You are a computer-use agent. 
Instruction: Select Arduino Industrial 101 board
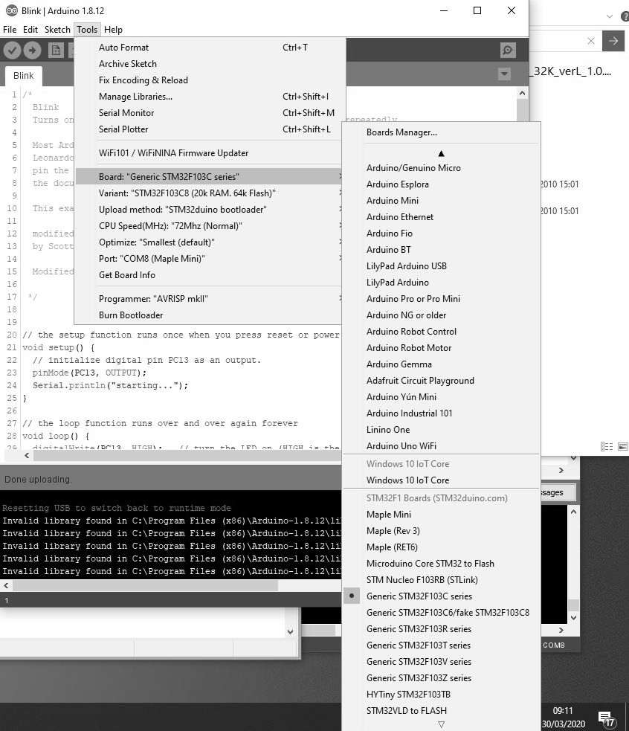(441, 413)
